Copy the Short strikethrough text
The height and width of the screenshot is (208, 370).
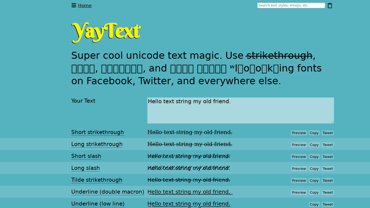click(x=314, y=133)
